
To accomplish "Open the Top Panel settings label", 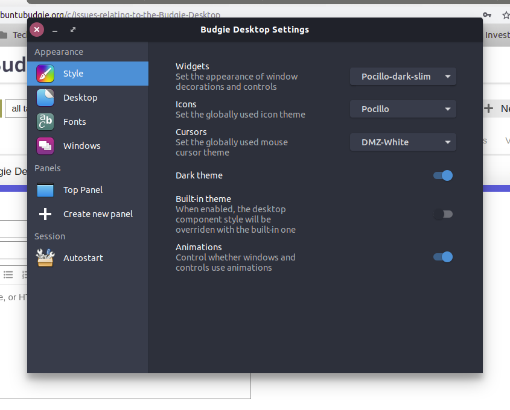I will click(83, 190).
